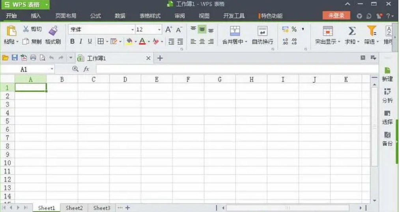Open the 数据 tab
The image size is (400, 212).
pyautogui.click(x=120, y=16)
